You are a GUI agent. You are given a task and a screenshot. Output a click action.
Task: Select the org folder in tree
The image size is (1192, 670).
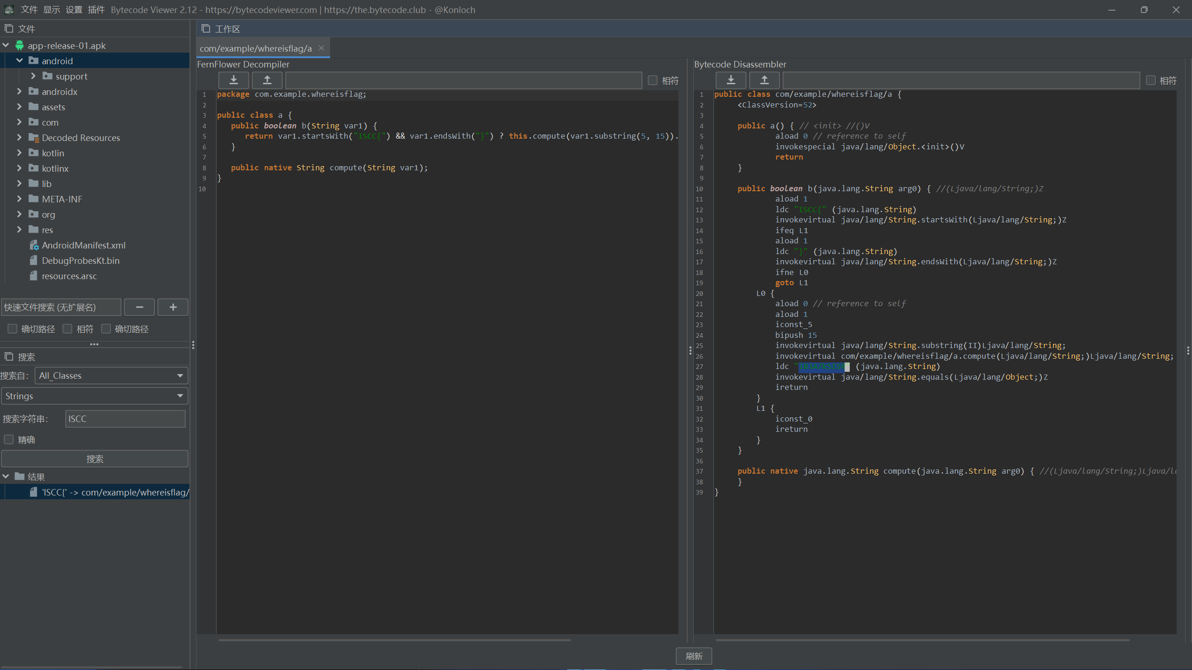pos(48,214)
